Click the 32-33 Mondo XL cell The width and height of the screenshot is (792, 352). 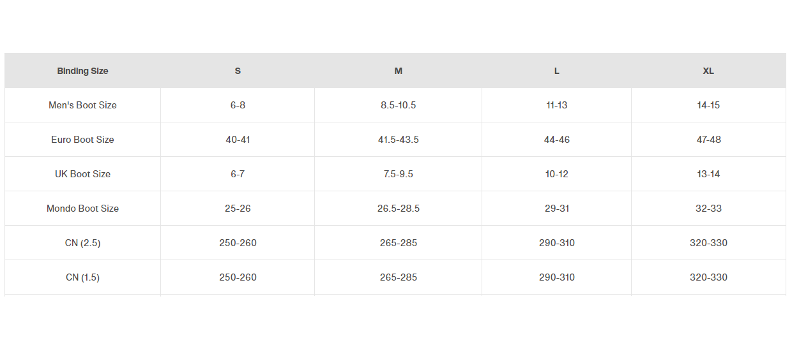[708, 209]
